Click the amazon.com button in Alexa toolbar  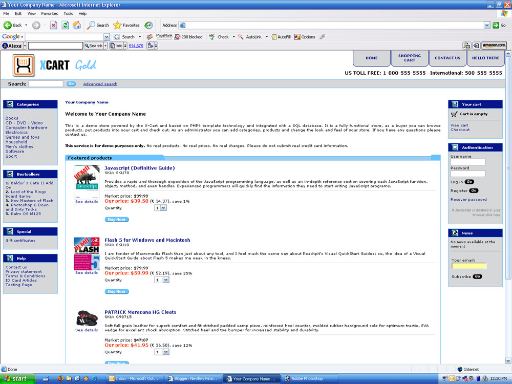494,46
